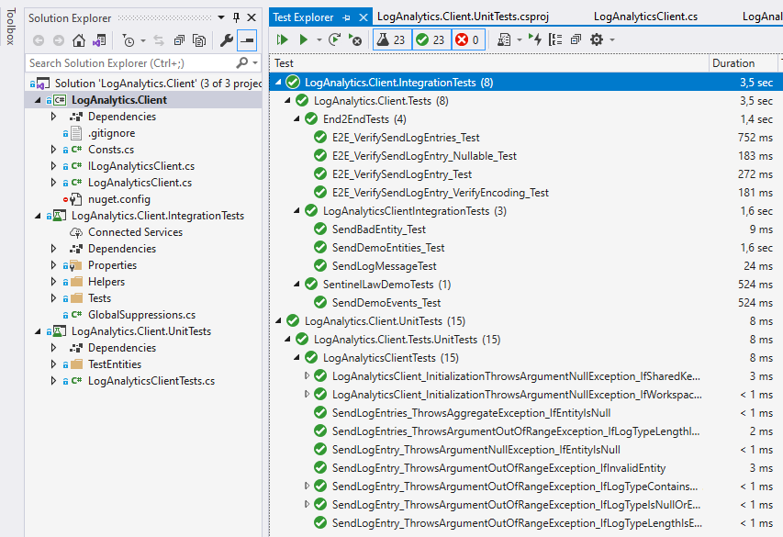783x537 pixels.
Task: Open Test Explorer settings gear
Action: coord(597,39)
